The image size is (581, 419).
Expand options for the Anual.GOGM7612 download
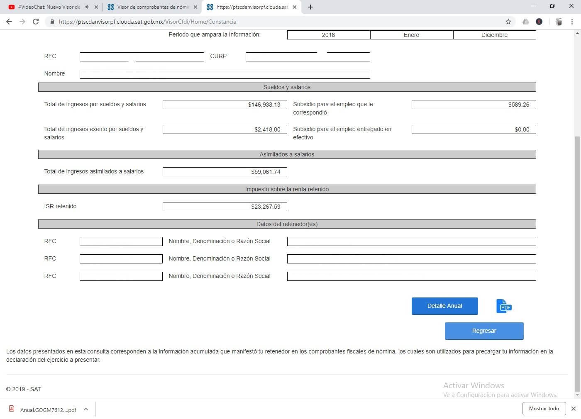coord(86,409)
